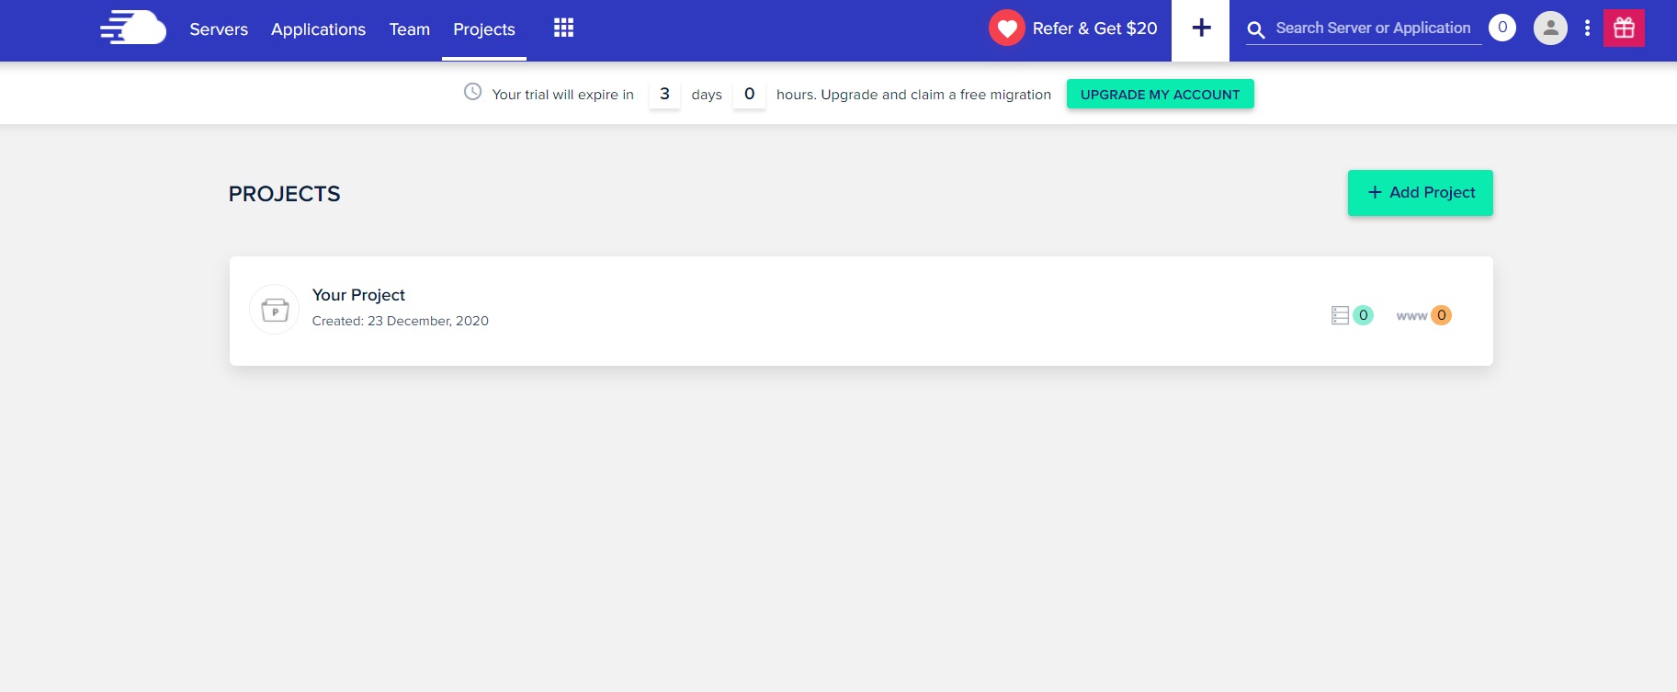Click the project server count icon
Viewport: 1677px width, 692px height.
(x=1340, y=315)
